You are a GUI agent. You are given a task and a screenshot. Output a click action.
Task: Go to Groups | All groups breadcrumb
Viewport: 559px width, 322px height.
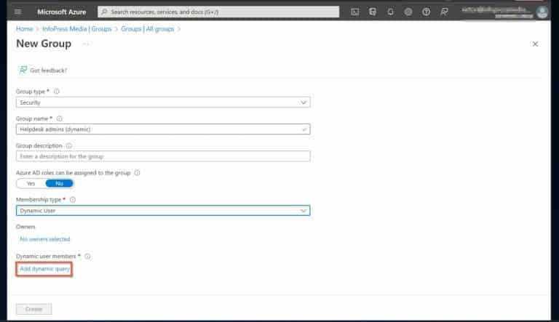click(x=148, y=29)
